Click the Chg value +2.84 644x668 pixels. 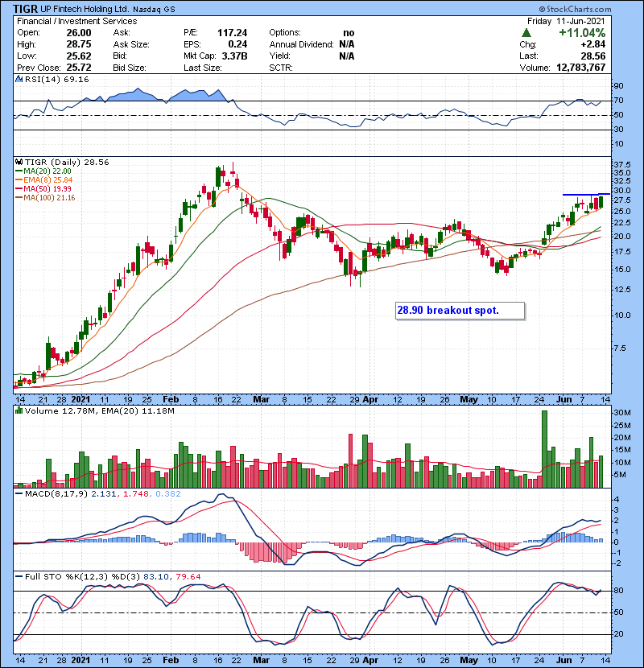pos(593,44)
